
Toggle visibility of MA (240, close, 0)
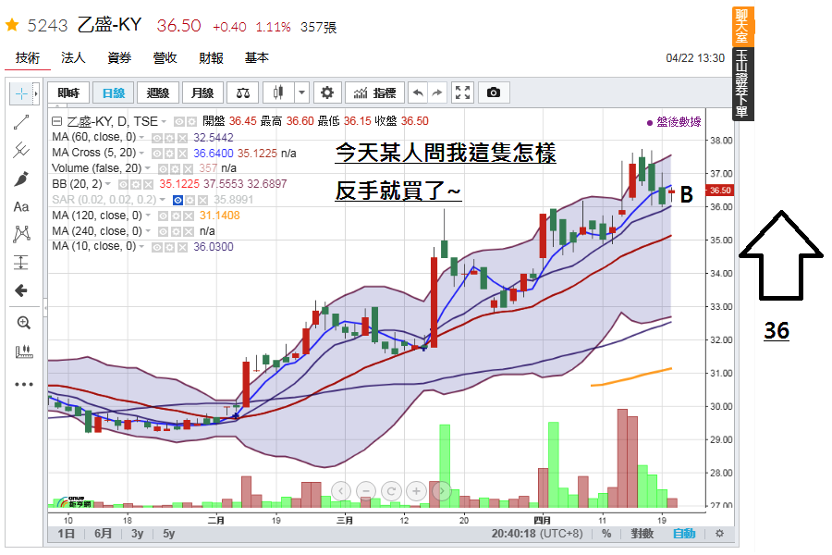(x=164, y=231)
